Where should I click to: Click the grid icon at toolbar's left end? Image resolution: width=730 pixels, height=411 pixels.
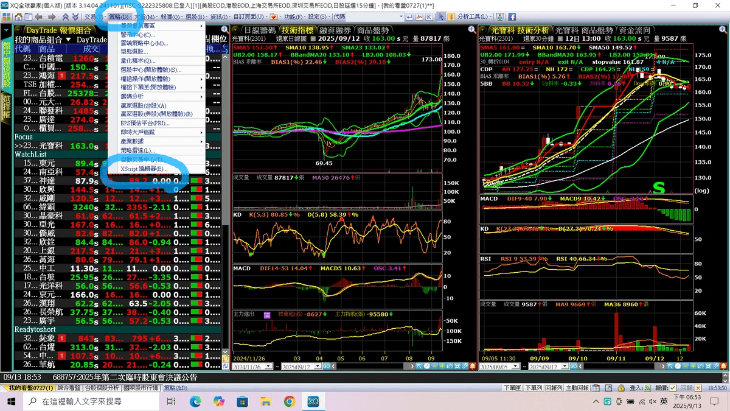click(x=6, y=16)
